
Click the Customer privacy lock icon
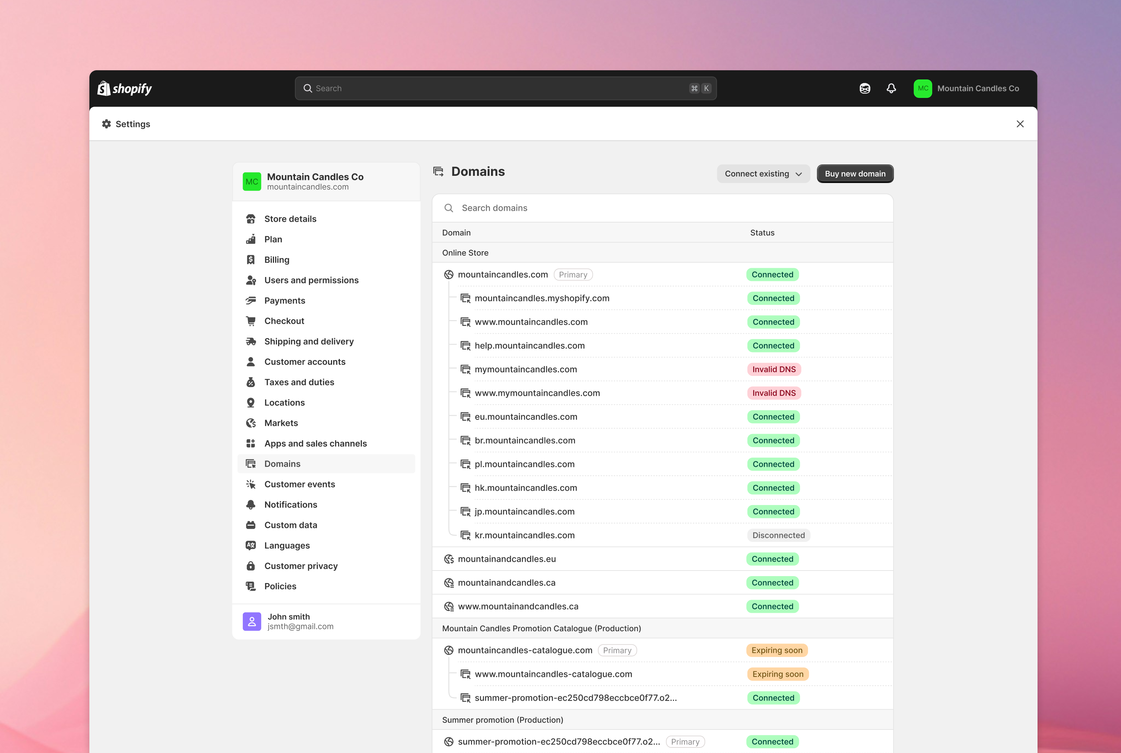250,566
